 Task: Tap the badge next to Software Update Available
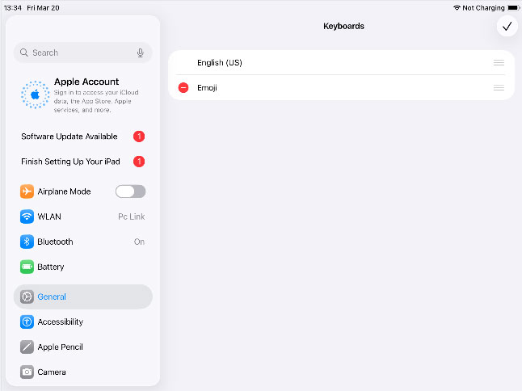139,137
